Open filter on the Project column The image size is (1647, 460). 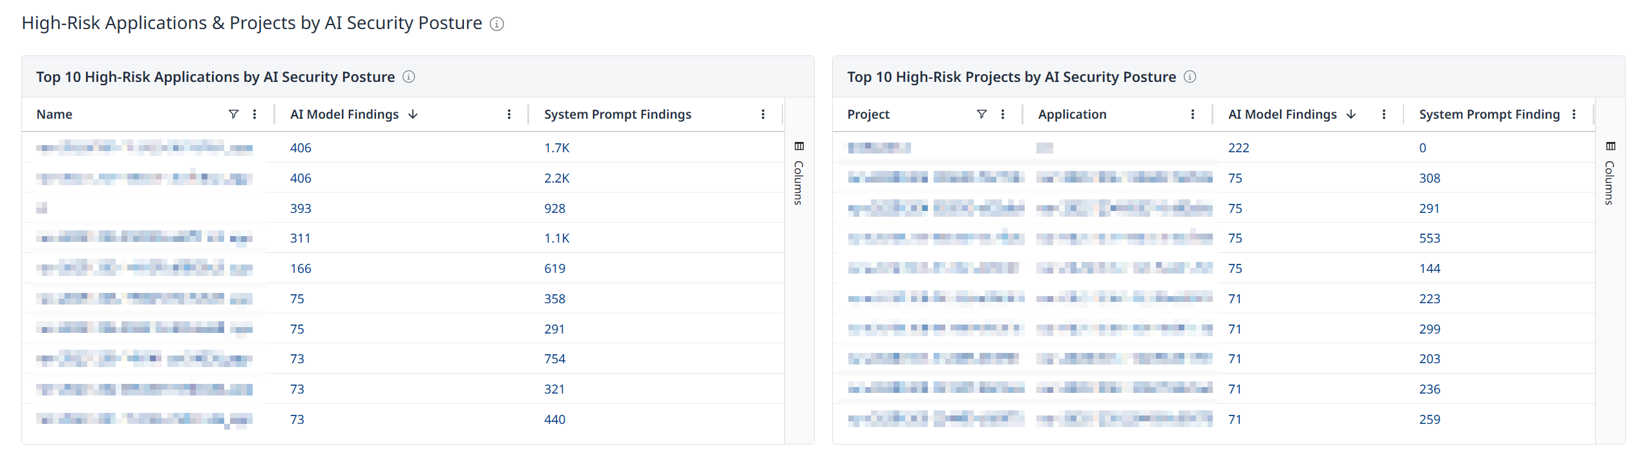(981, 114)
